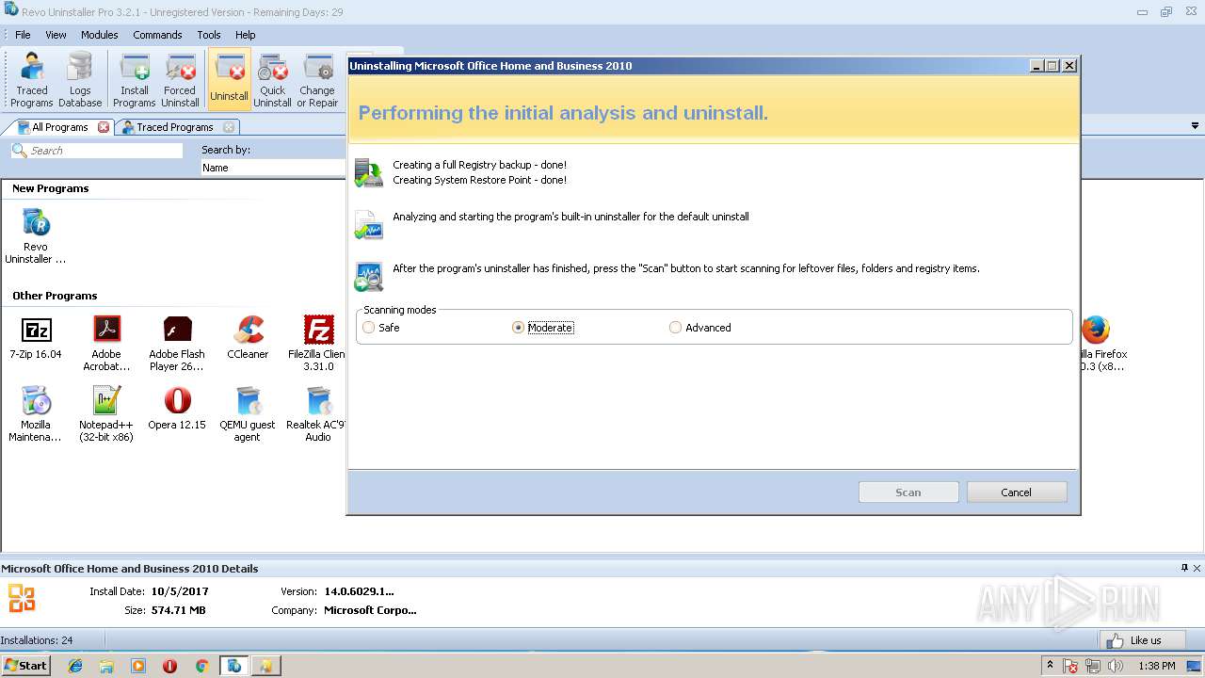This screenshot has height=678, width=1205.
Task: Open Google Chrome from taskbar
Action: [201, 666]
